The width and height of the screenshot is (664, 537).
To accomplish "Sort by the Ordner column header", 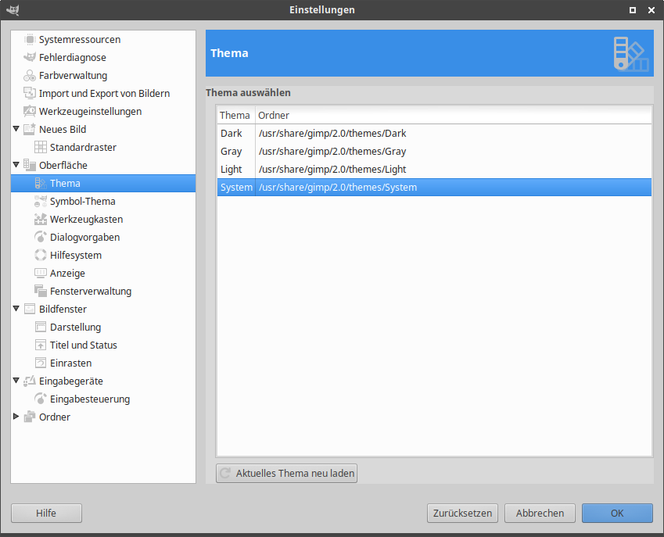I will [x=453, y=115].
